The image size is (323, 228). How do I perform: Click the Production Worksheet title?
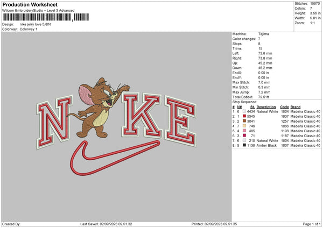pos(30,4)
